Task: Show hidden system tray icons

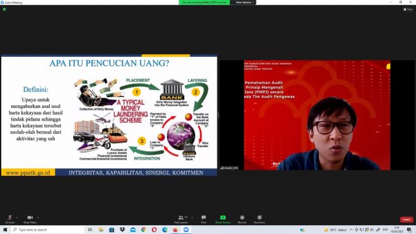Action: point(351,230)
